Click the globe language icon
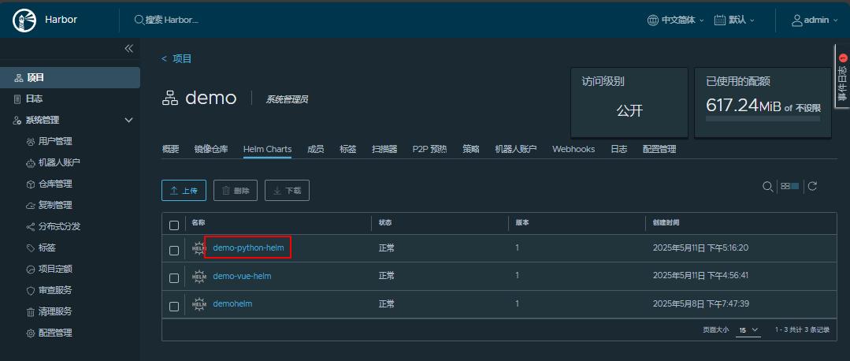This screenshot has height=361, width=850. 653,20
